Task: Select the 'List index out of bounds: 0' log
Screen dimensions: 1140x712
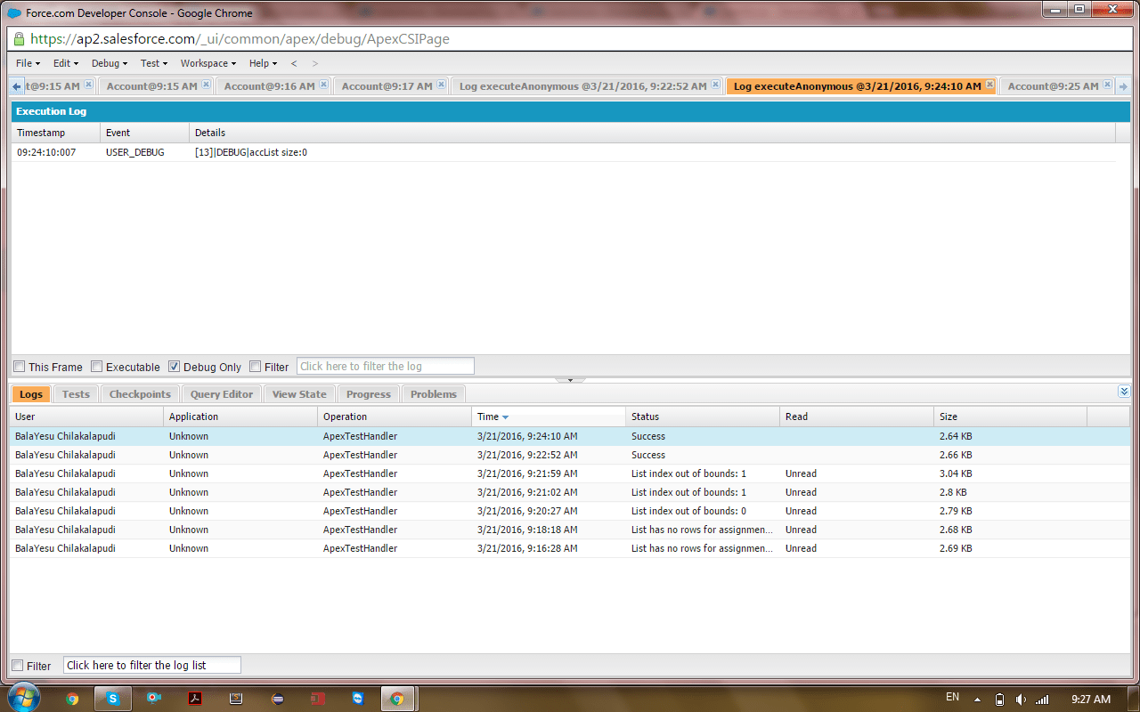Action: tap(570, 511)
